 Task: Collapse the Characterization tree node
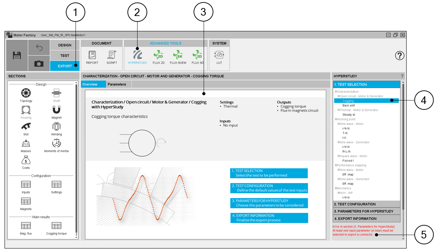pos(336,92)
